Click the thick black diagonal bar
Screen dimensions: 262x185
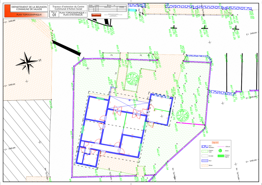[x=67, y=48]
